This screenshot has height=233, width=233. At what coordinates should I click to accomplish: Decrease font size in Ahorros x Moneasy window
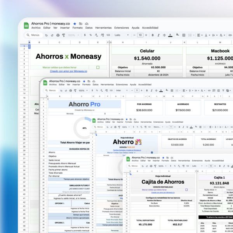[x=134, y=35]
